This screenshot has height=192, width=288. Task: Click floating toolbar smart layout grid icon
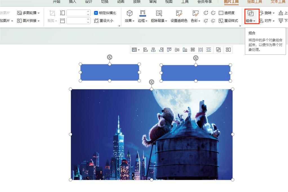point(228,50)
